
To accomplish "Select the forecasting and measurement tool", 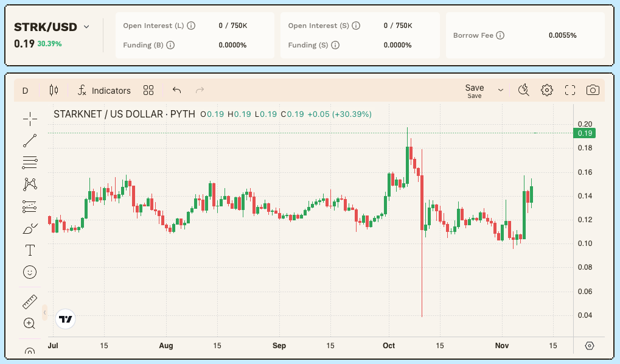I will click(30, 206).
